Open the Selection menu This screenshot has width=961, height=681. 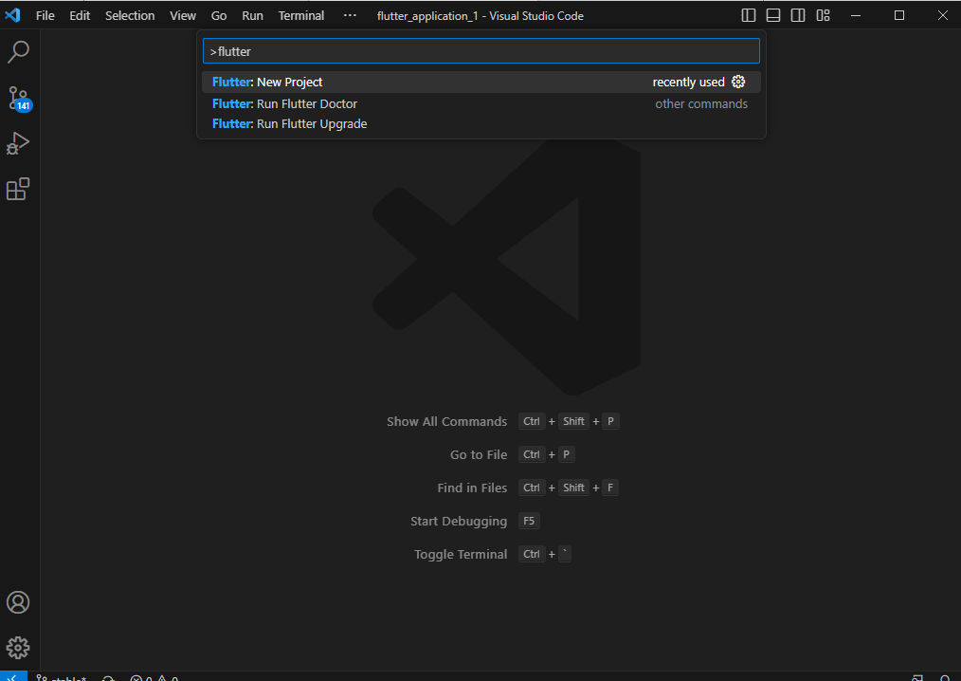130,16
